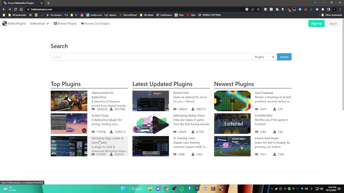Open a new browser tab
The height and width of the screenshot is (193, 344).
[x=48, y=3]
